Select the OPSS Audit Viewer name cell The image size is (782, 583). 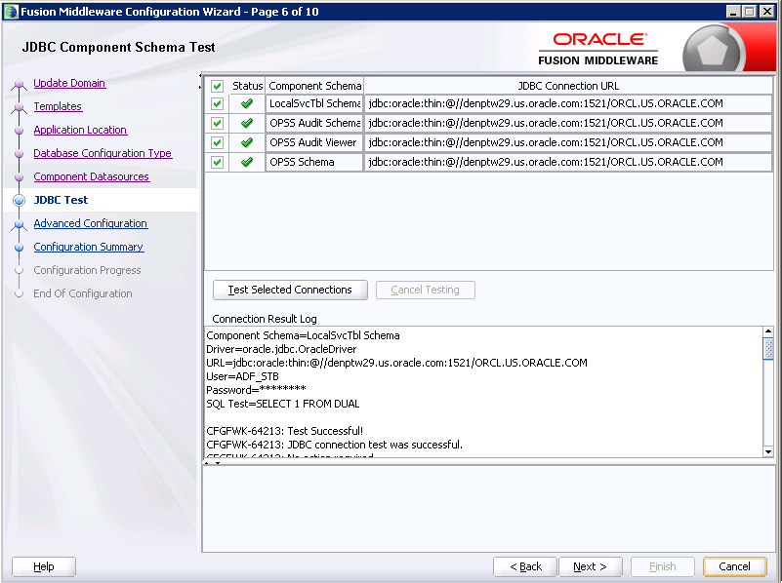[x=314, y=142]
